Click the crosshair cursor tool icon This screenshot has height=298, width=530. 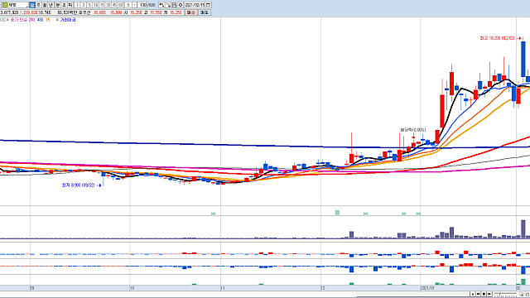point(168,5)
